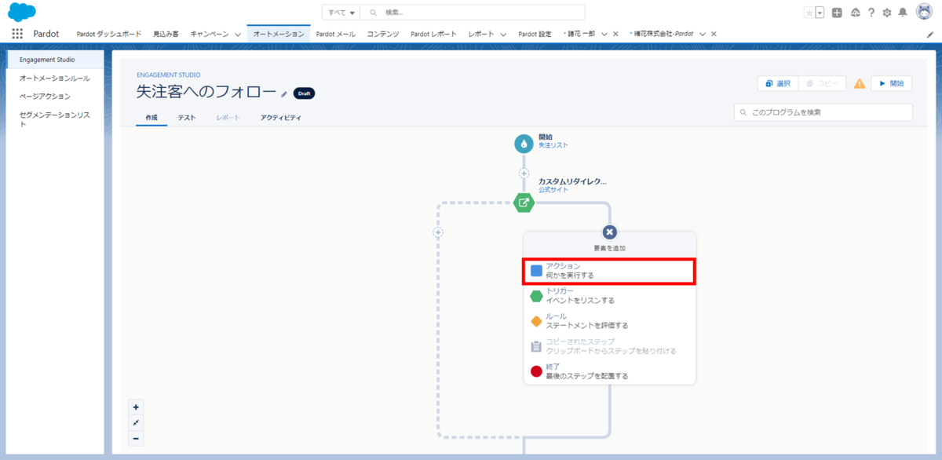Open the Automations nav tab
The width and height of the screenshot is (942, 460).
279,35
